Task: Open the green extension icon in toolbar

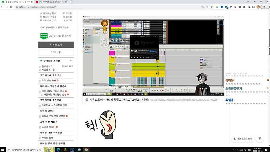Action: click(x=217, y=7)
